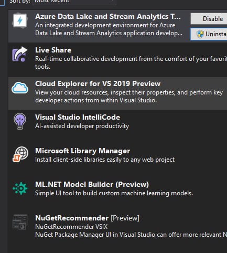
Task: Click 'An integrated development environment for Azure' text
Action: tap(105, 25)
